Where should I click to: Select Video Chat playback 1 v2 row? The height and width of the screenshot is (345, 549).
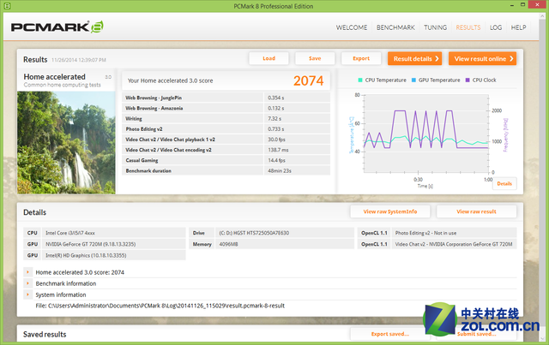[226, 140]
